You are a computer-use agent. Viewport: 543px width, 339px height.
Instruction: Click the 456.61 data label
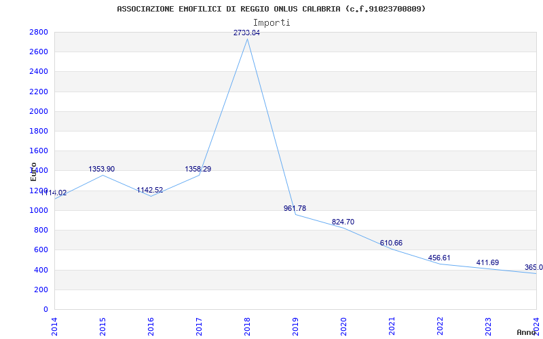pyautogui.click(x=439, y=258)
